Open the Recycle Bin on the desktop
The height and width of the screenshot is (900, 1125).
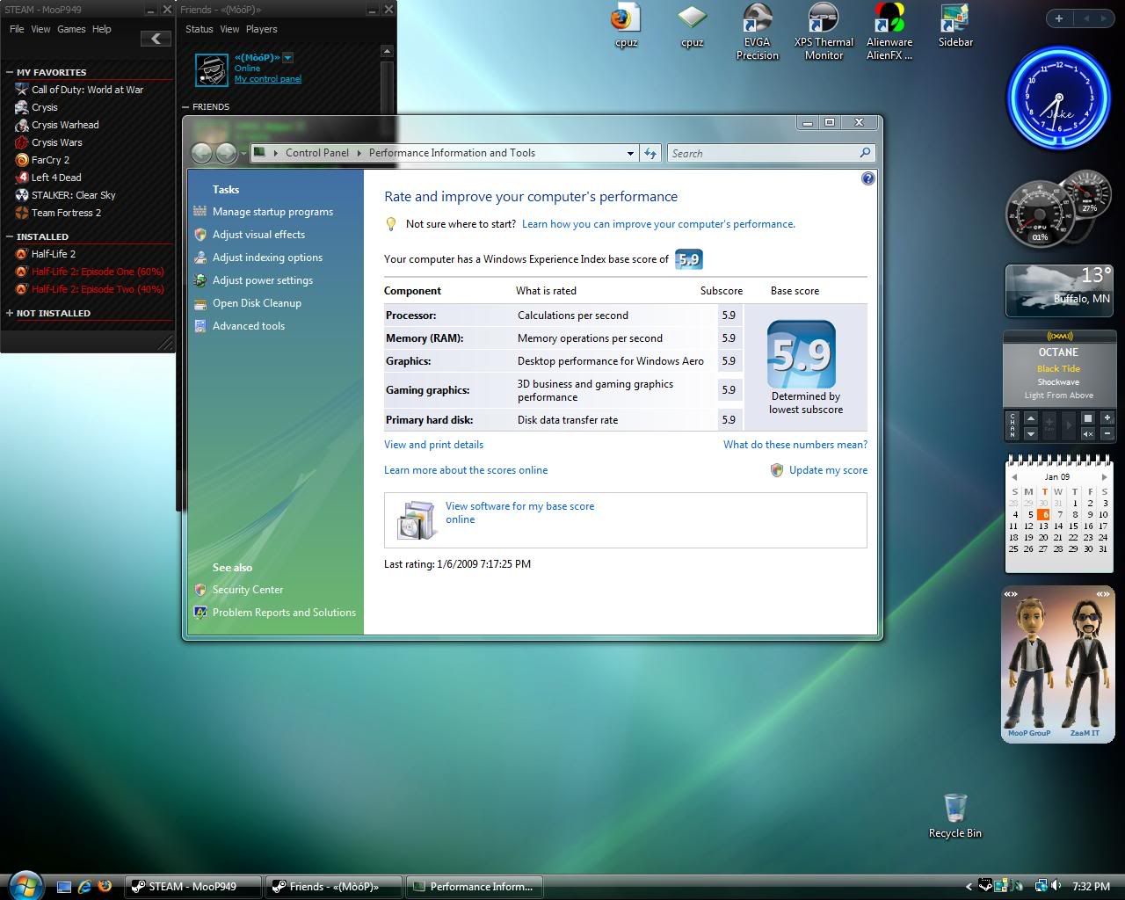pos(955,816)
